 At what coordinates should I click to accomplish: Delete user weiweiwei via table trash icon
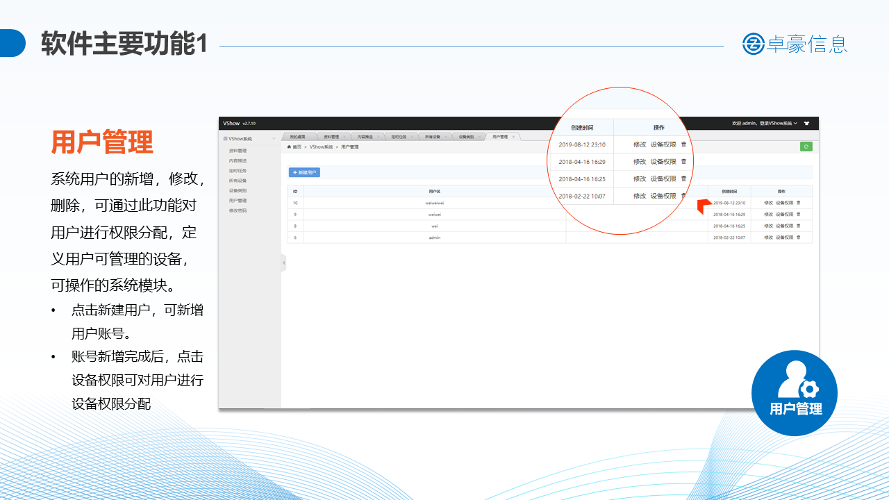(x=798, y=203)
